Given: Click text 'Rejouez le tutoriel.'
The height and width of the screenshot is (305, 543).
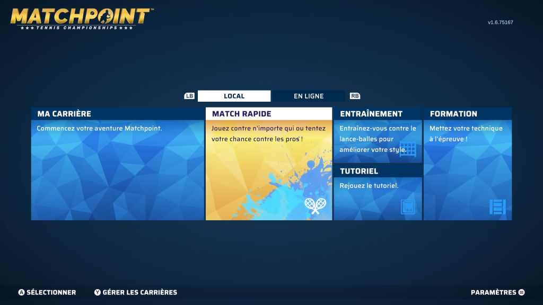Looking at the screenshot, I should [x=369, y=186].
